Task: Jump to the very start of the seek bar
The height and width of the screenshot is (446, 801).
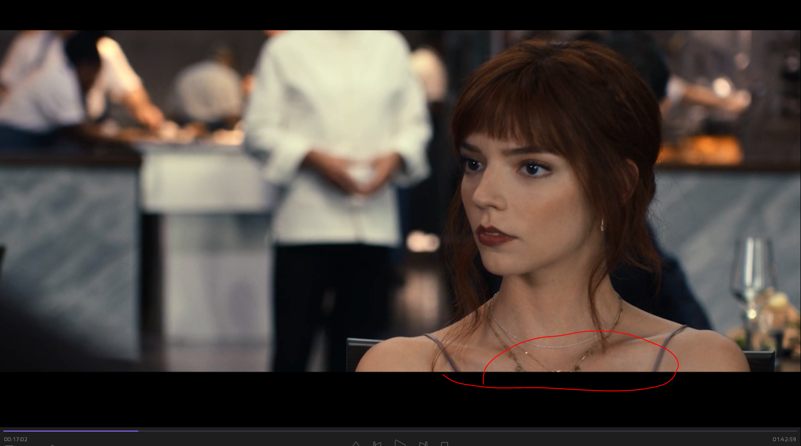Action: coord(4,431)
